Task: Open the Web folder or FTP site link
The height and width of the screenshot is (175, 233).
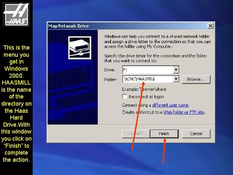Action: pyautogui.click(x=184, y=112)
